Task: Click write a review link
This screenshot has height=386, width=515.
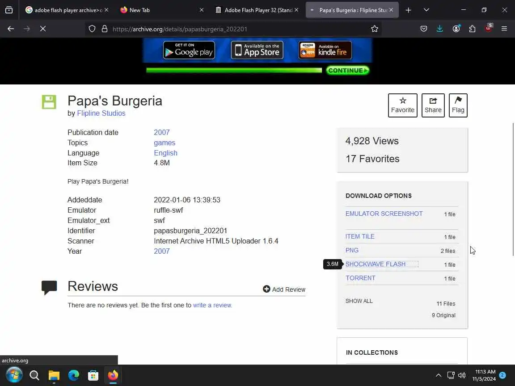Action: [212, 305]
